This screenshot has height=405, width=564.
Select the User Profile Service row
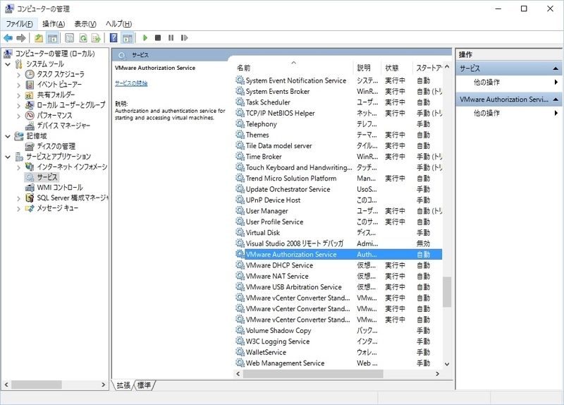tap(338, 222)
